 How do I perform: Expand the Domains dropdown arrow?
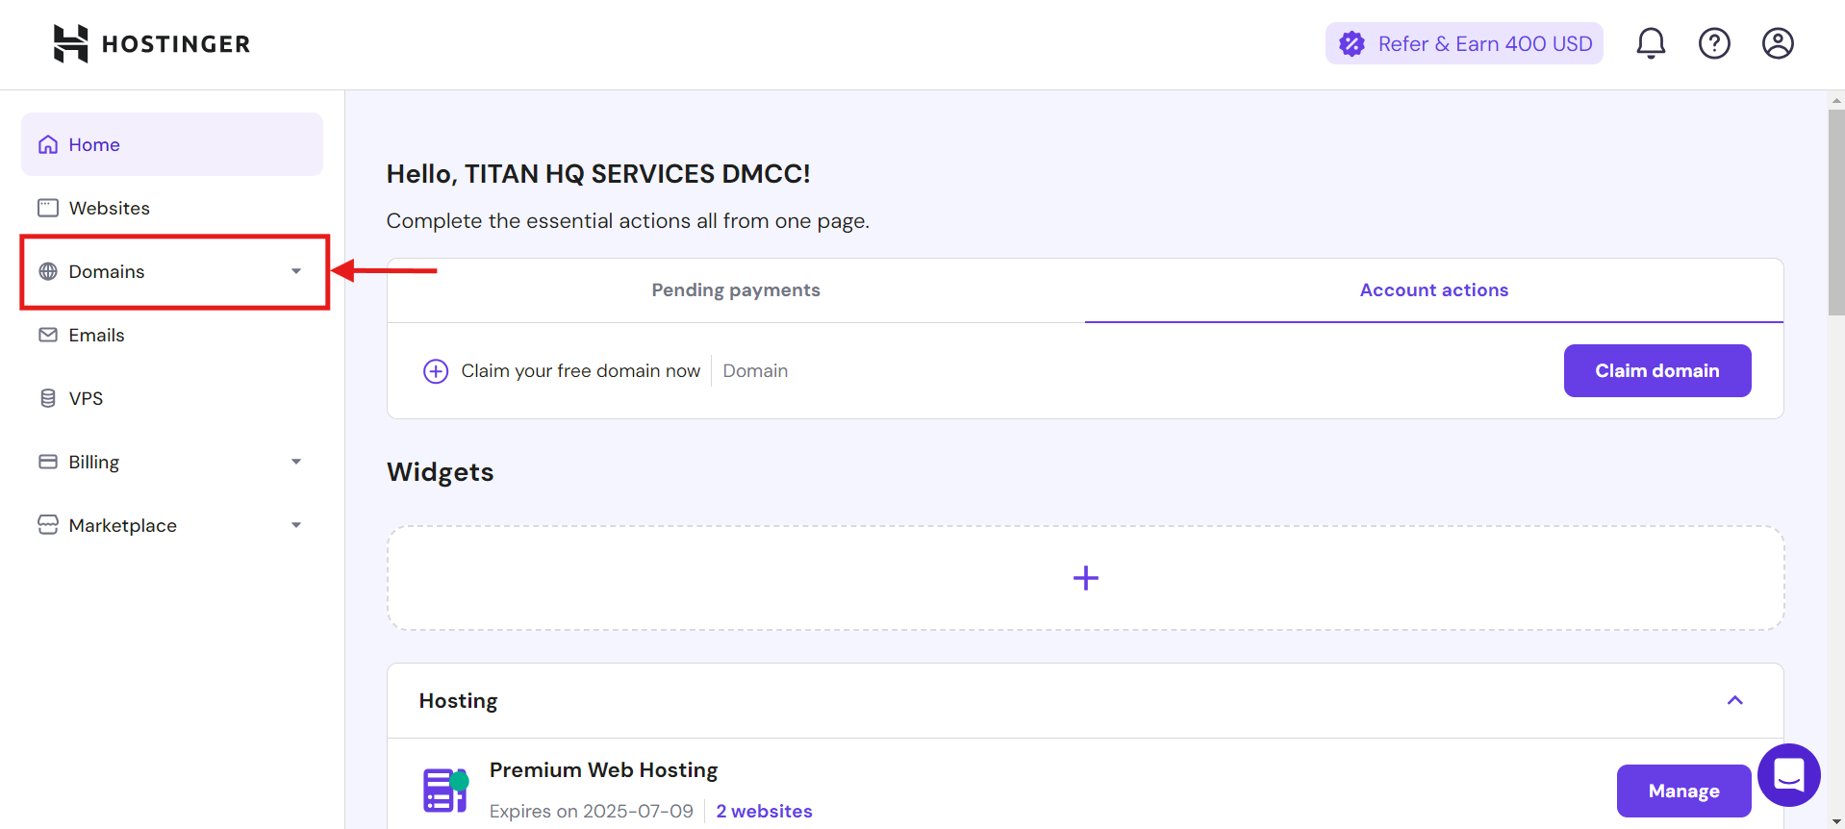296,271
